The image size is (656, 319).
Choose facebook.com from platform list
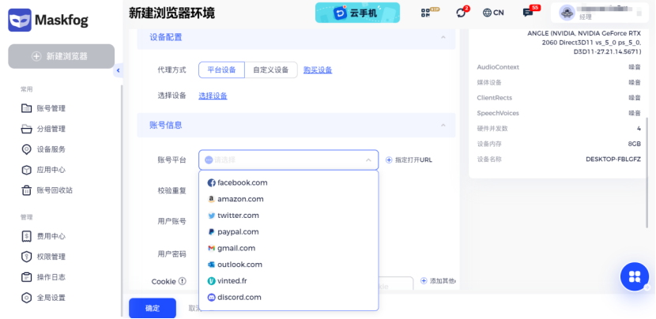click(288, 182)
